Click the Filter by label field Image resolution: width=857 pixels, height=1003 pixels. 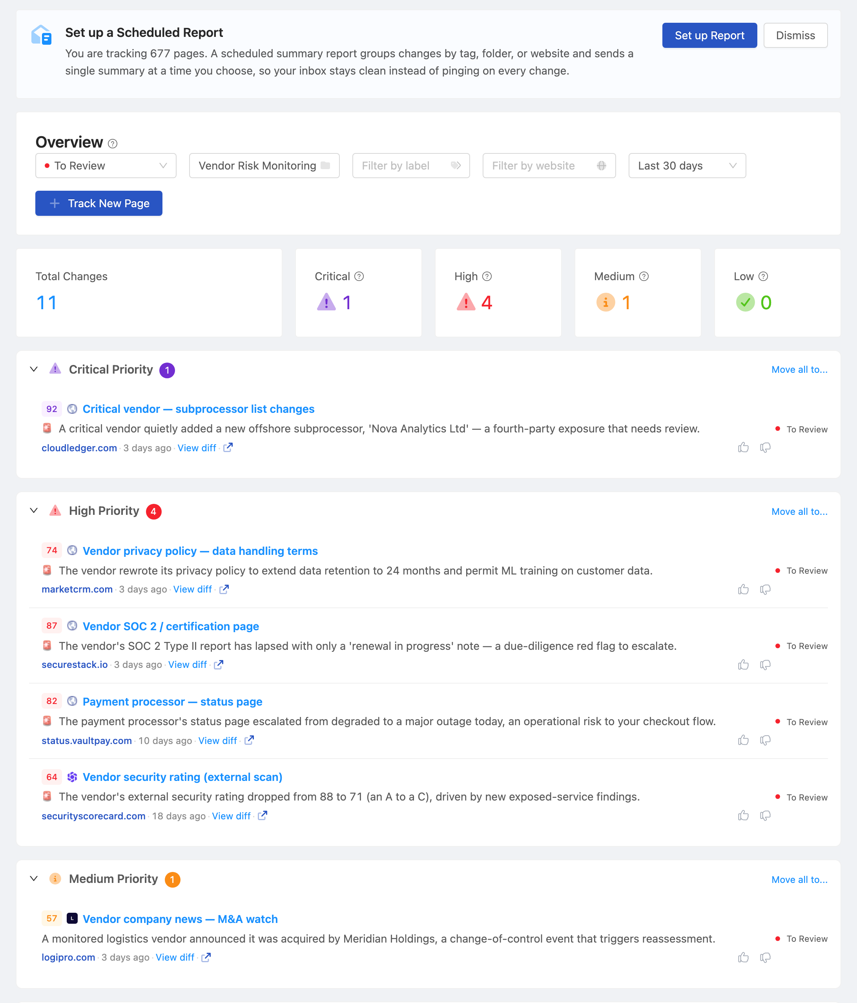[410, 166]
